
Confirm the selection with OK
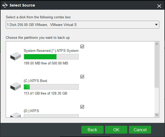(116, 130)
